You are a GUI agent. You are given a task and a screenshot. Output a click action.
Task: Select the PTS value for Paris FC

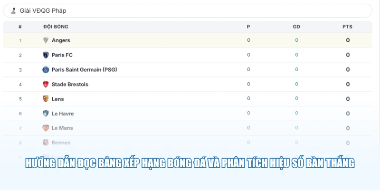(348, 55)
